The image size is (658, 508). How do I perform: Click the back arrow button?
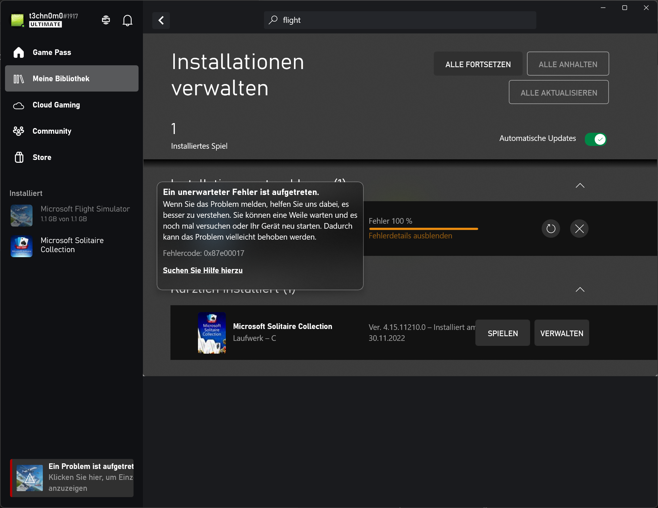point(161,21)
